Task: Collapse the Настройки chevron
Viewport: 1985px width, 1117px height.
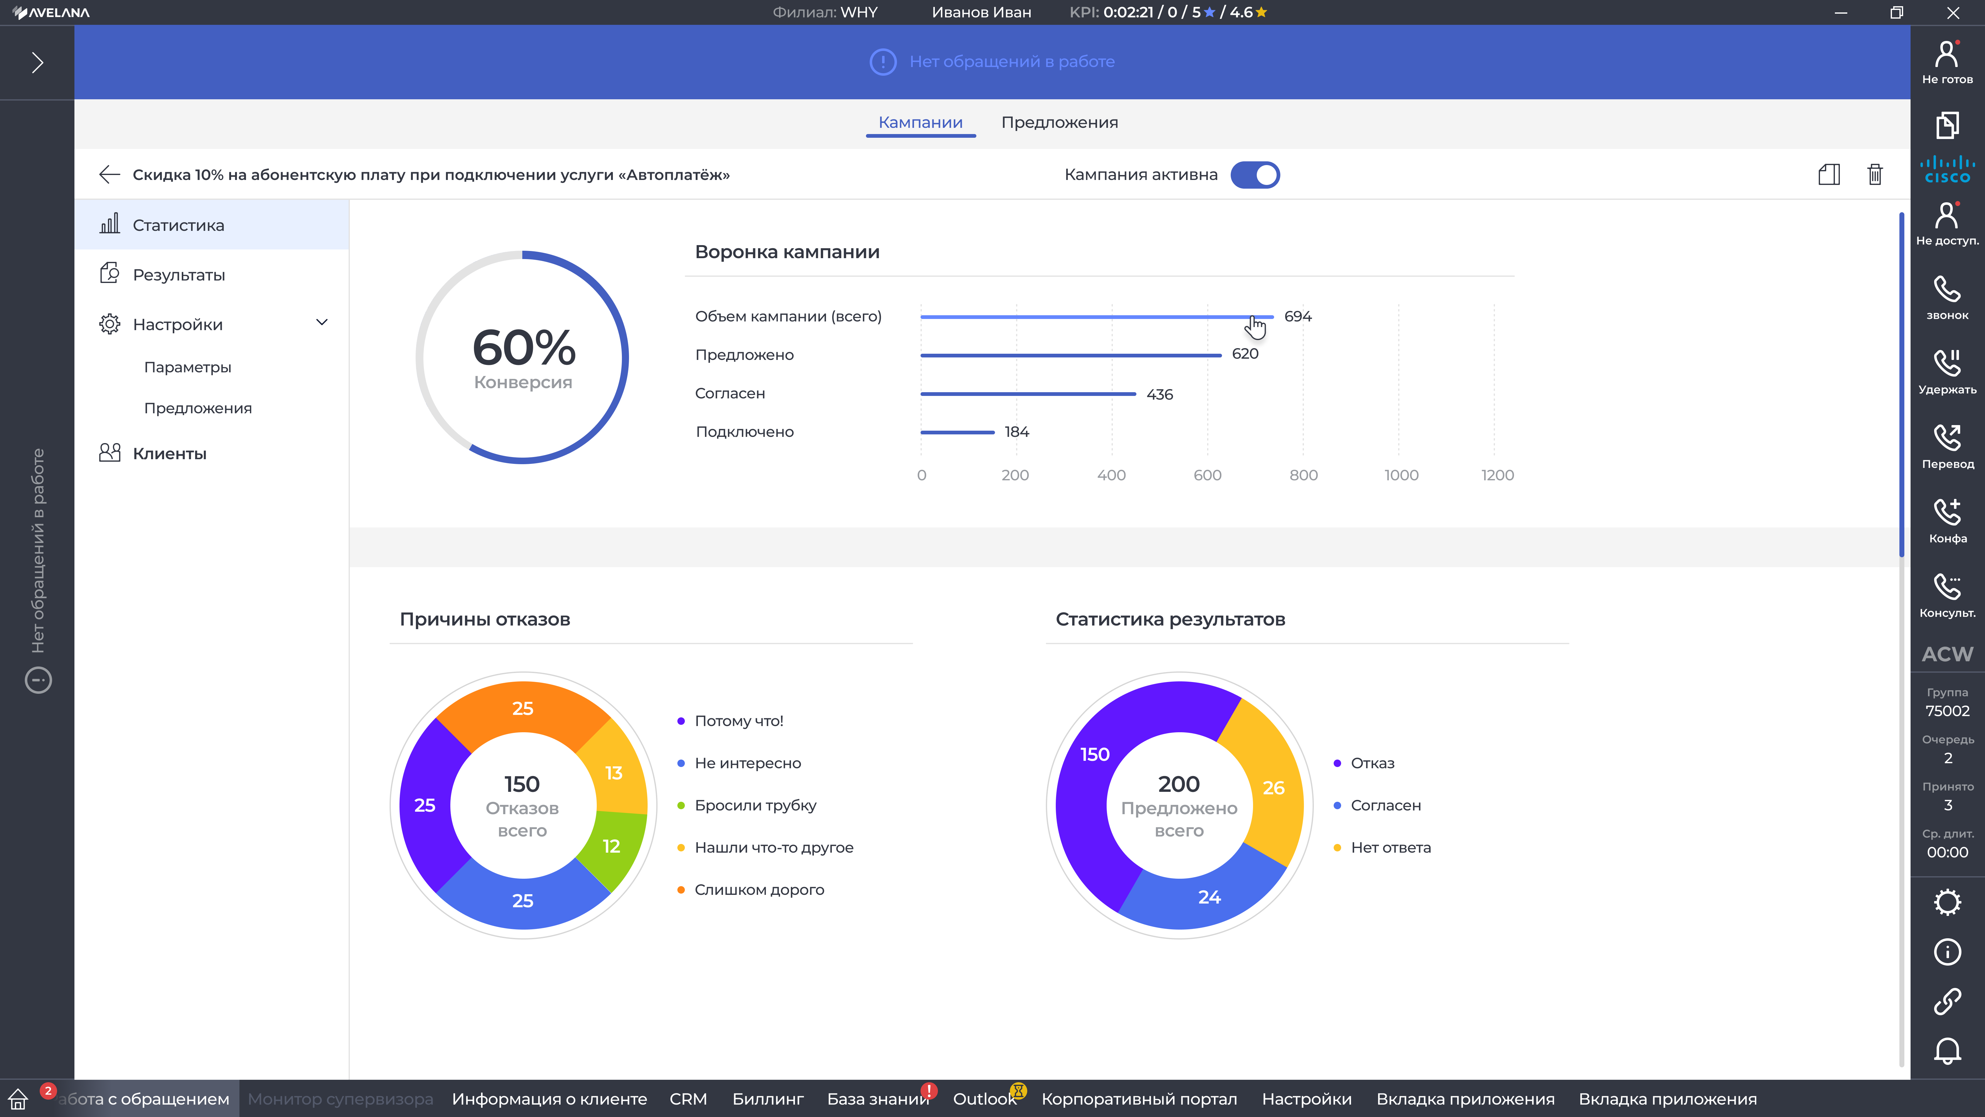Action: (x=322, y=323)
